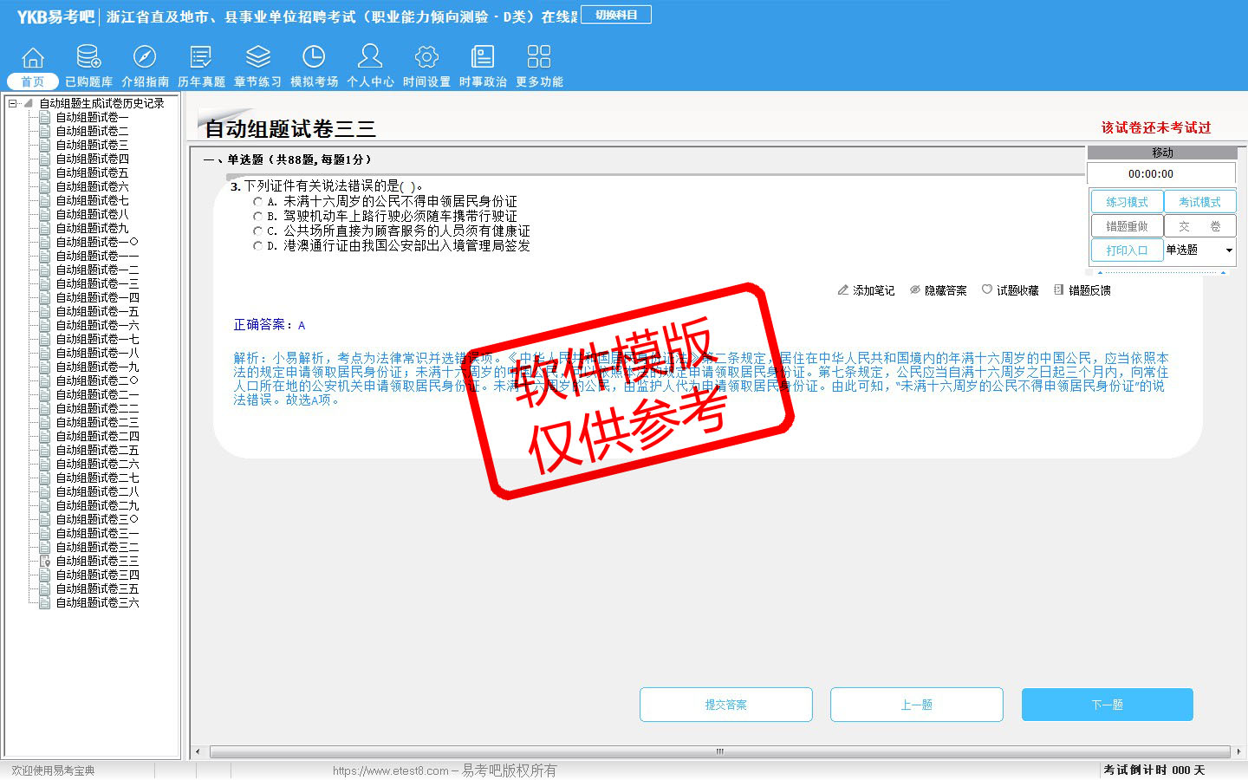This screenshot has width=1248, height=780.
Task: Switch to 考试模式 exam mode
Action: 1199,202
